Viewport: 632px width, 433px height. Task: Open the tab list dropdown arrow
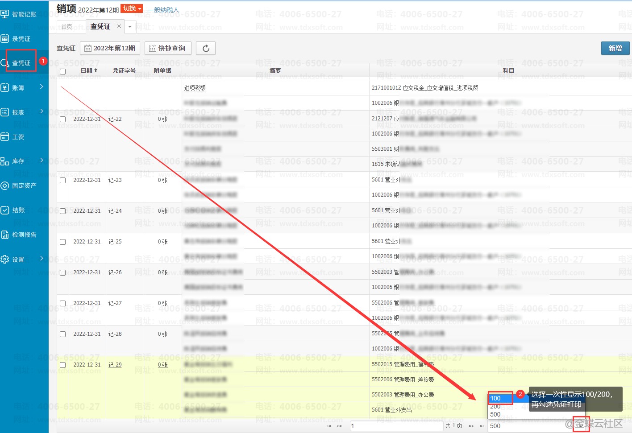point(130,27)
